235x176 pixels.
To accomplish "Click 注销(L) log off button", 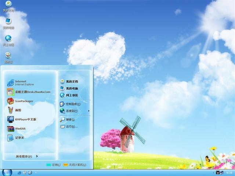I will (53, 165).
